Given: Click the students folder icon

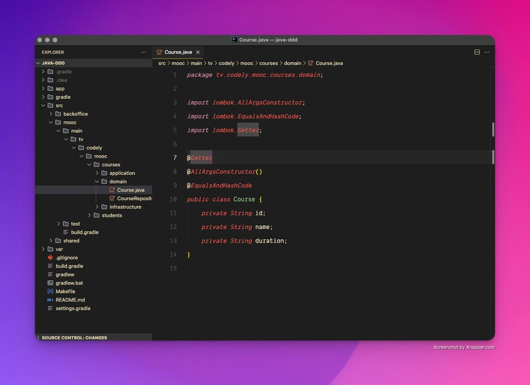Looking at the screenshot, I should coord(96,215).
